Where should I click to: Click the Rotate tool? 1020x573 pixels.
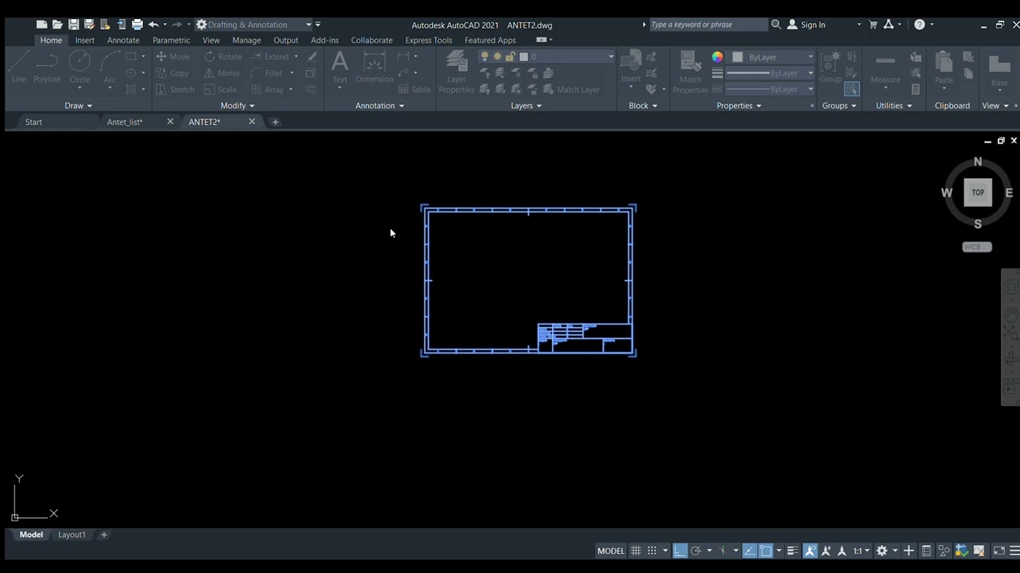pos(223,57)
